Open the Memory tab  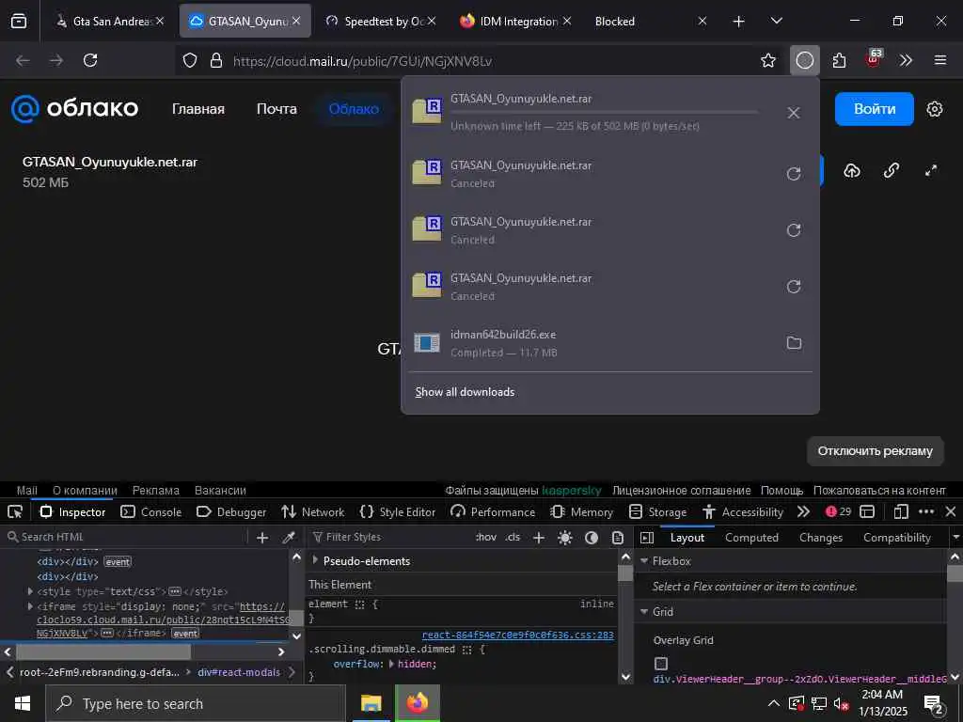point(581,512)
